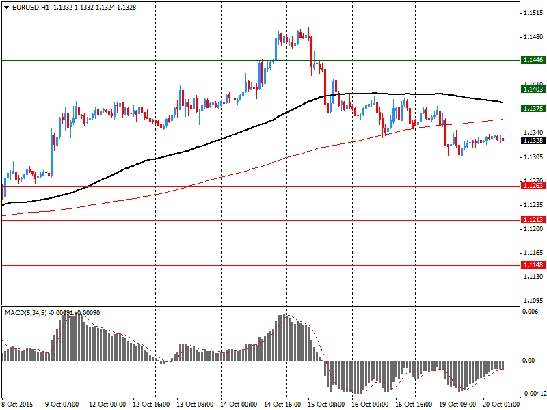Click the 0.00 MACD scale value
547x410 pixels.
tap(529, 361)
